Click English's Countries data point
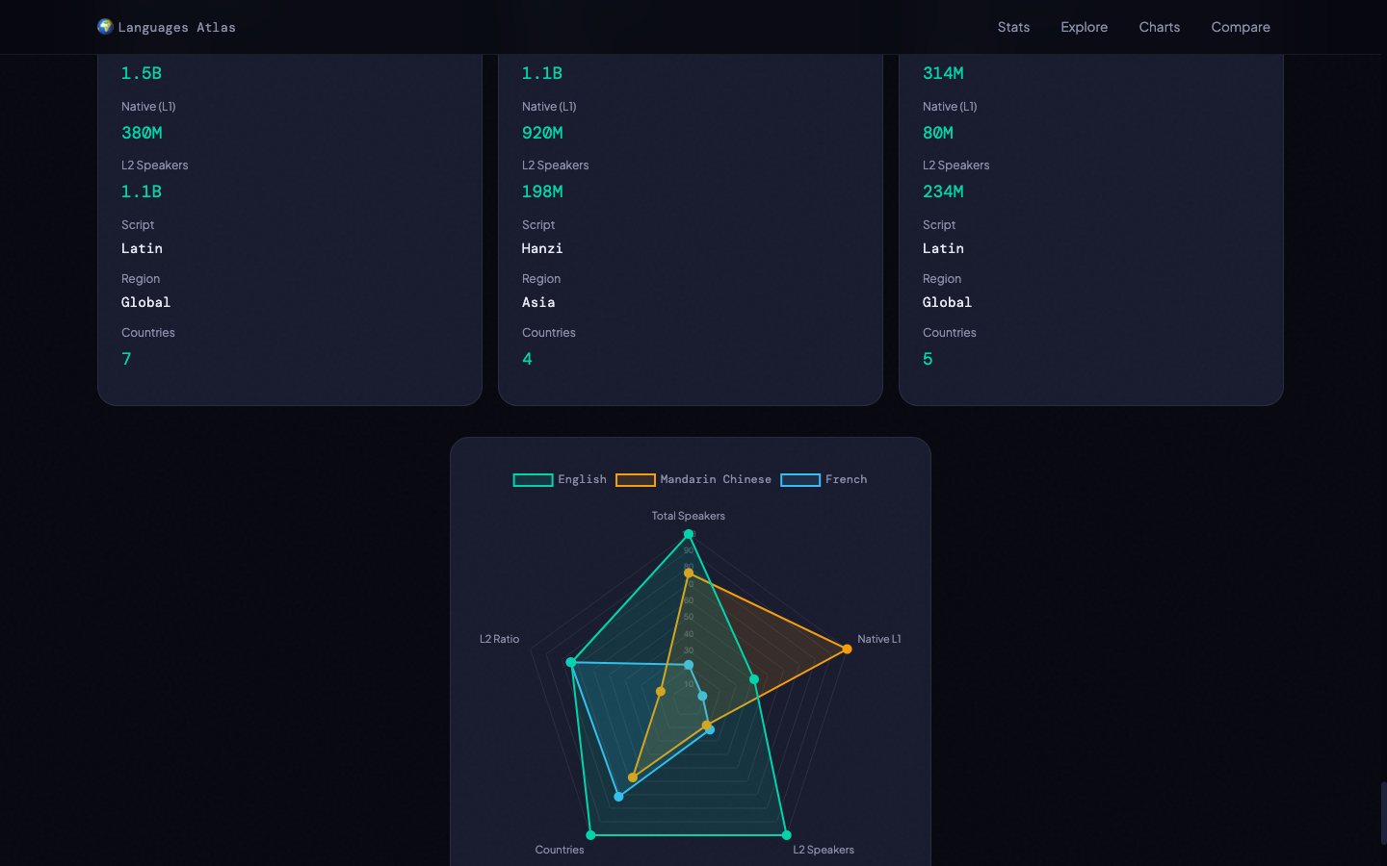 591,835
